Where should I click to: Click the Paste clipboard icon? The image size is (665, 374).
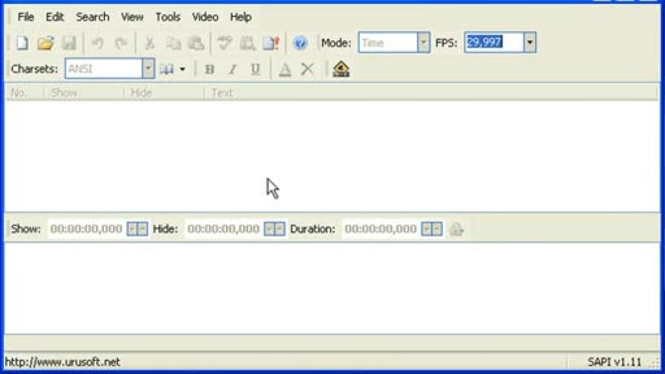point(195,43)
